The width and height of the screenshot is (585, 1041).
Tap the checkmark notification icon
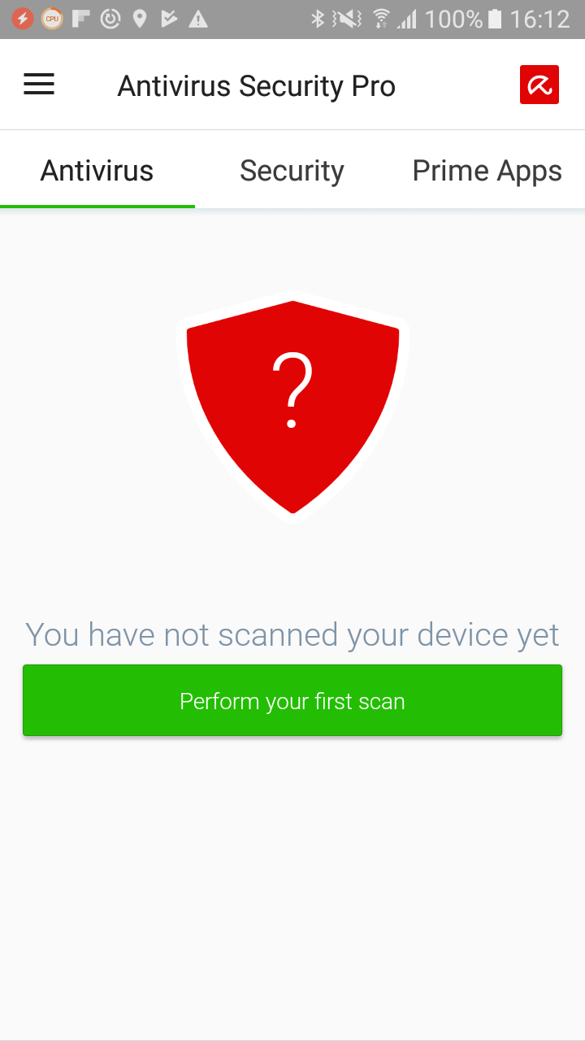tap(169, 19)
